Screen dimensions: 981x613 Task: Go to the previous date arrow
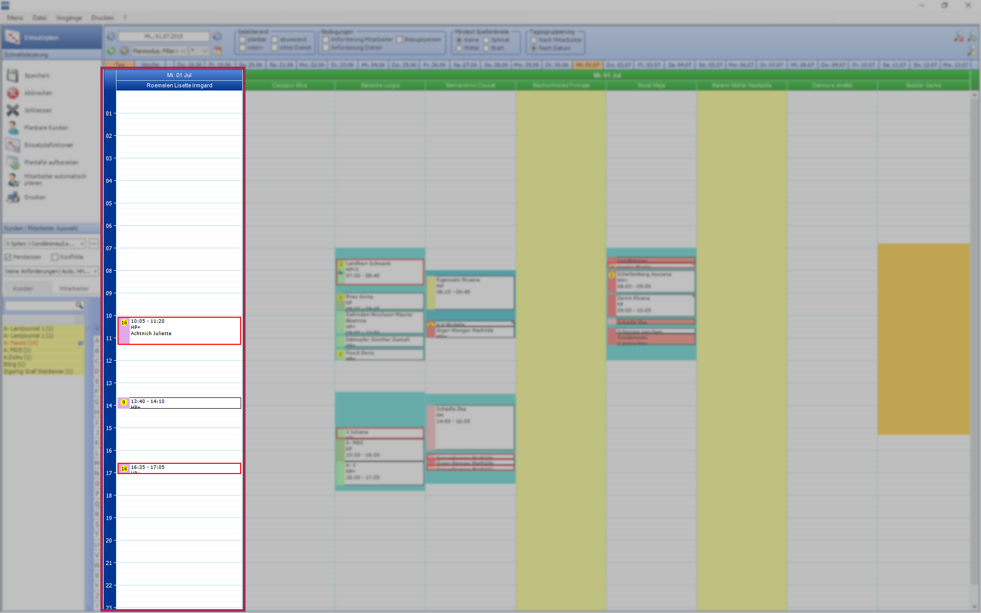111,37
